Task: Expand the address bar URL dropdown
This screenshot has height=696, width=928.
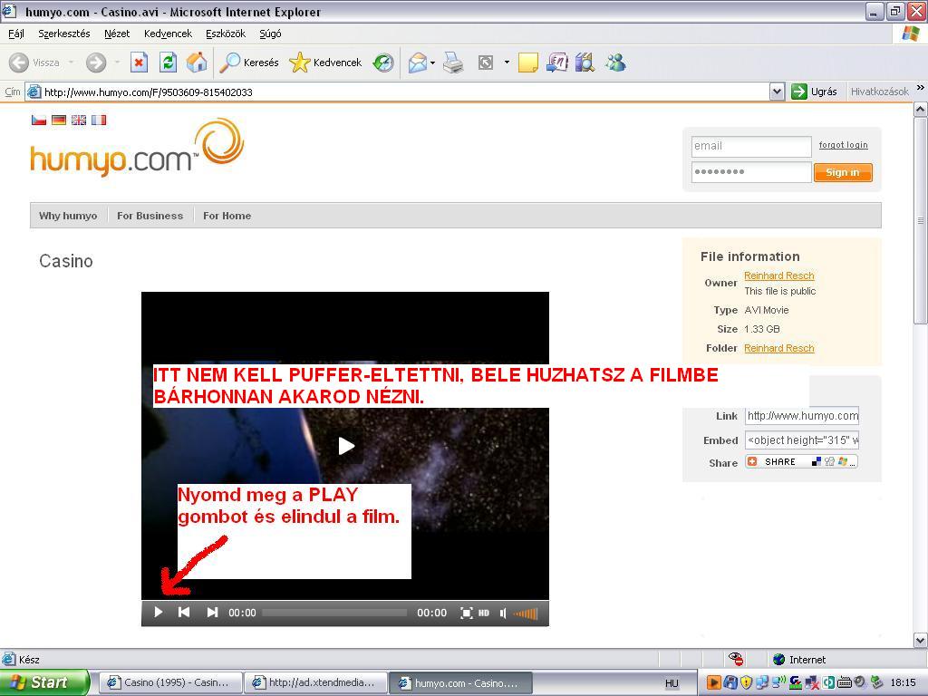Action: coord(777,92)
